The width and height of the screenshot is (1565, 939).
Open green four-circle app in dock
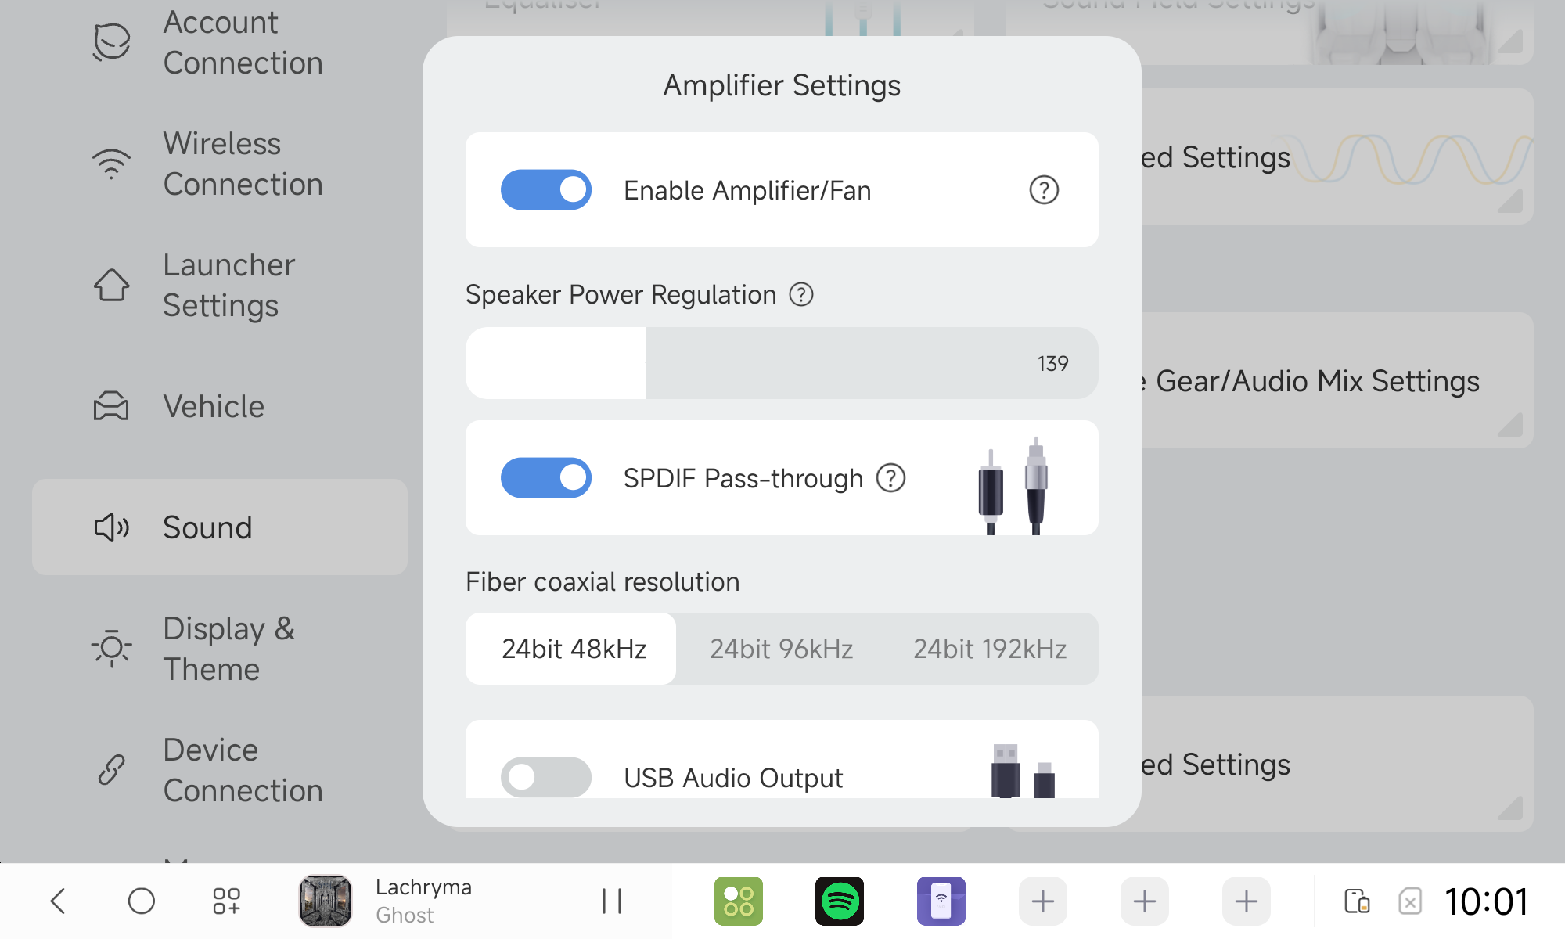(738, 901)
